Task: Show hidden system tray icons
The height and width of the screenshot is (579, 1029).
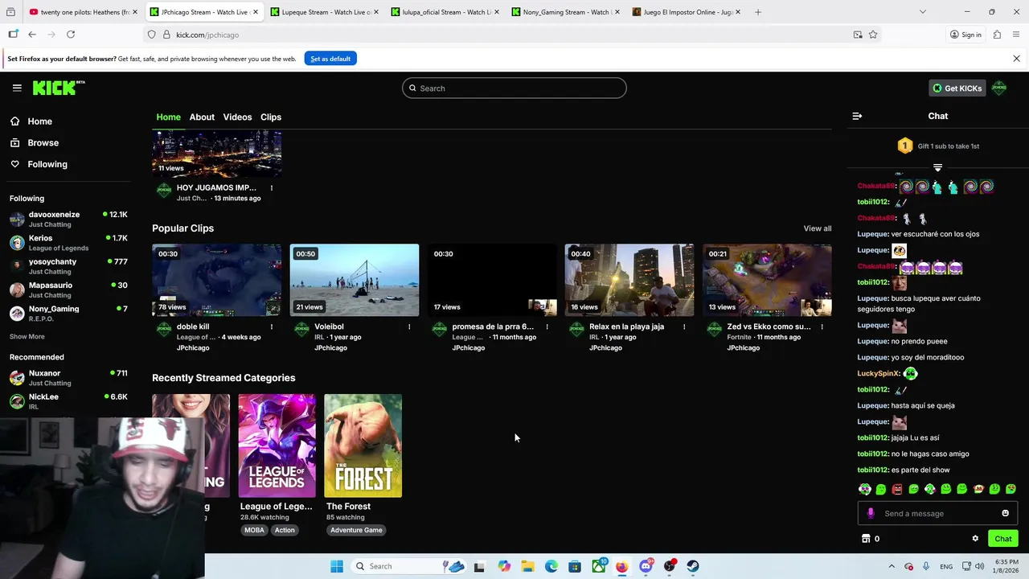Action: (x=891, y=566)
